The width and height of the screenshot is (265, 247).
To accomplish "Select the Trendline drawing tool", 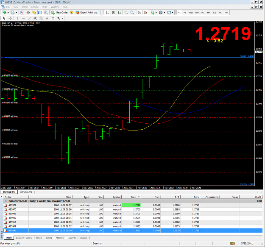I will (29, 18).
